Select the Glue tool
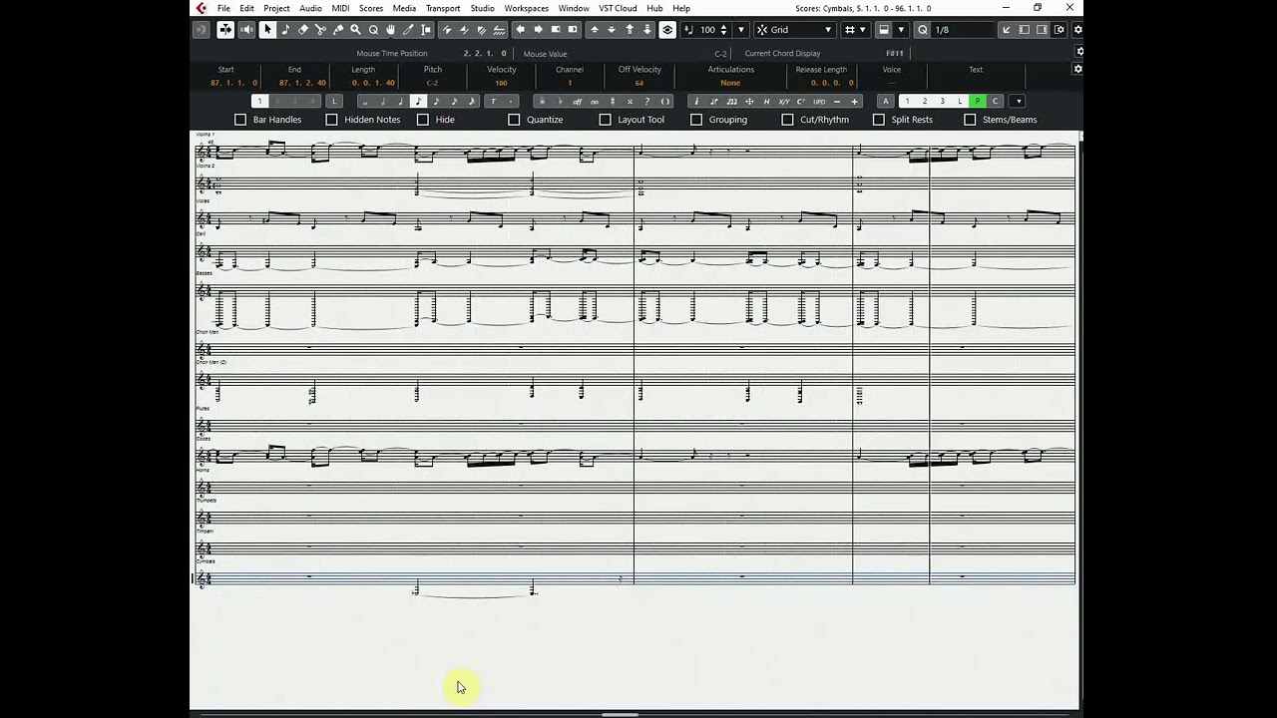1277x718 pixels. click(338, 30)
